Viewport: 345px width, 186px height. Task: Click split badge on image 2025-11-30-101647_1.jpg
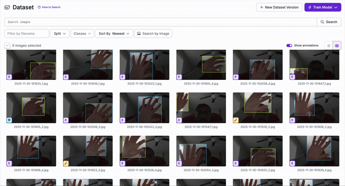coord(292,77)
